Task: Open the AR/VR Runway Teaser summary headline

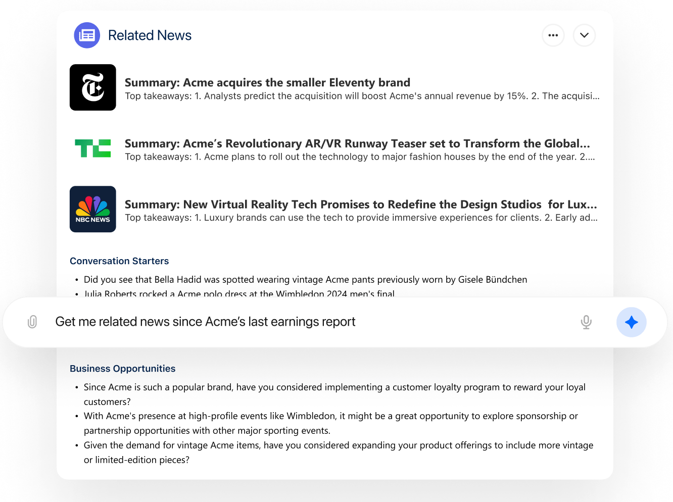Action: tap(357, 144)
